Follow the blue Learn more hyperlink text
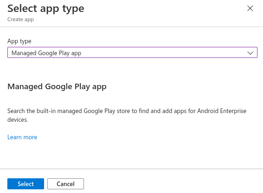The image size is (263, 193). click(22, 137)
